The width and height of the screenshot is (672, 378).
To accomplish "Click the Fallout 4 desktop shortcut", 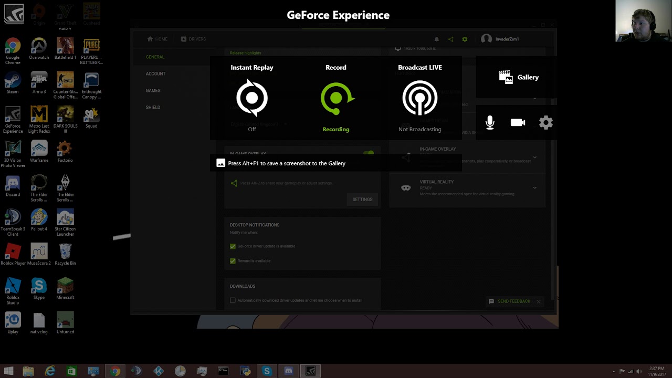I will tap(39, 220).
